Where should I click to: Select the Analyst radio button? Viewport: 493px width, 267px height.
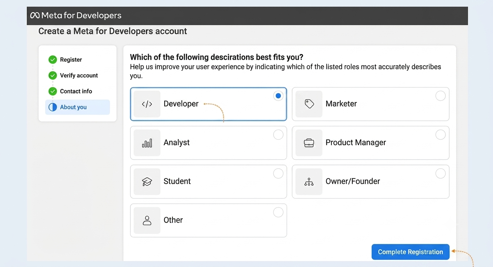(x=278, y=135)
